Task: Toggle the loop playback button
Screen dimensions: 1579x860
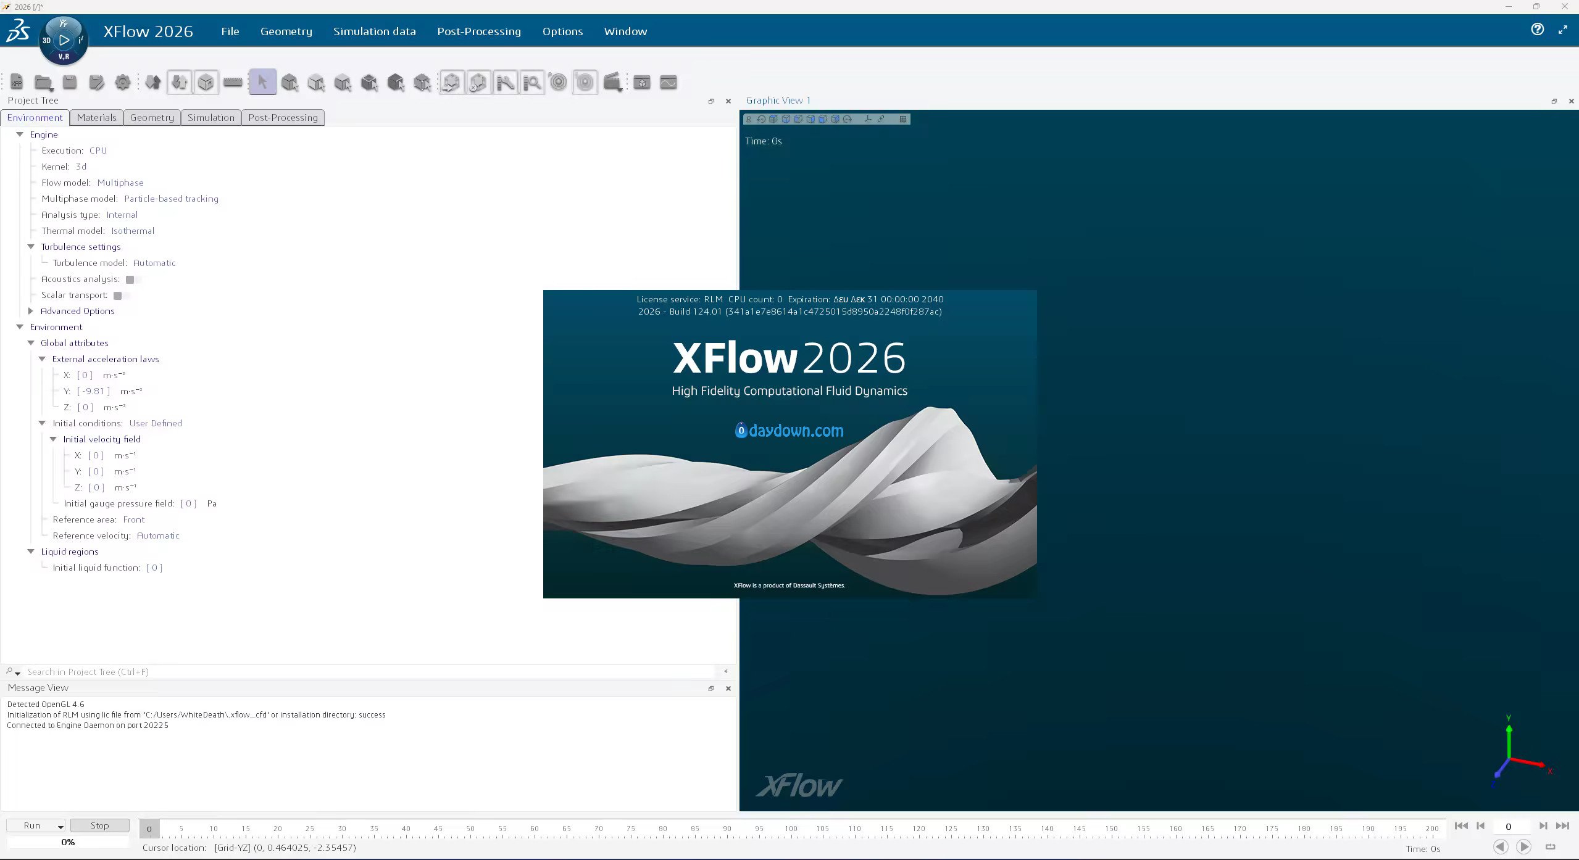Action: [x=1550, y=846]
